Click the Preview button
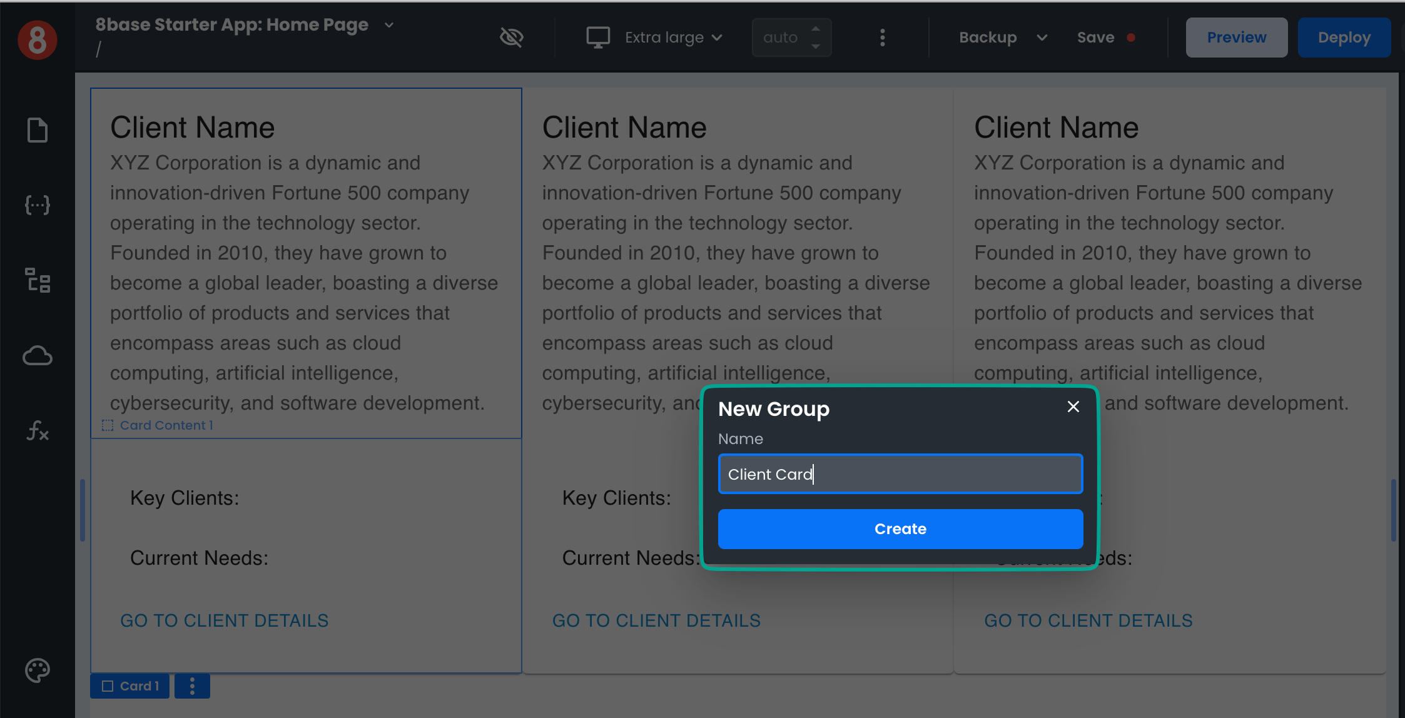Viewport: 1405px width, 718px height. (x=1236, y=38)
